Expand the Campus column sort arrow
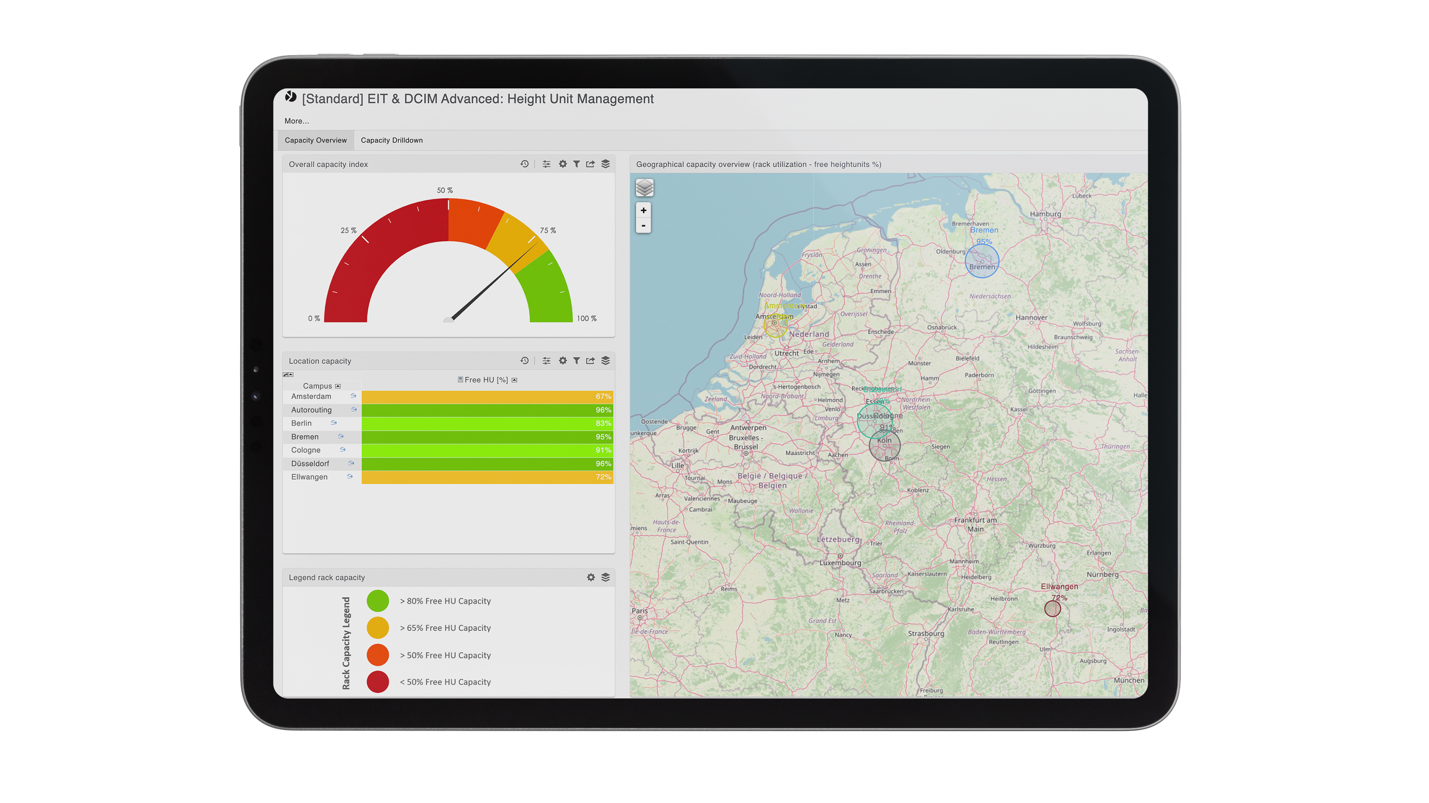 pyautogui.click(x=338, y=386)
